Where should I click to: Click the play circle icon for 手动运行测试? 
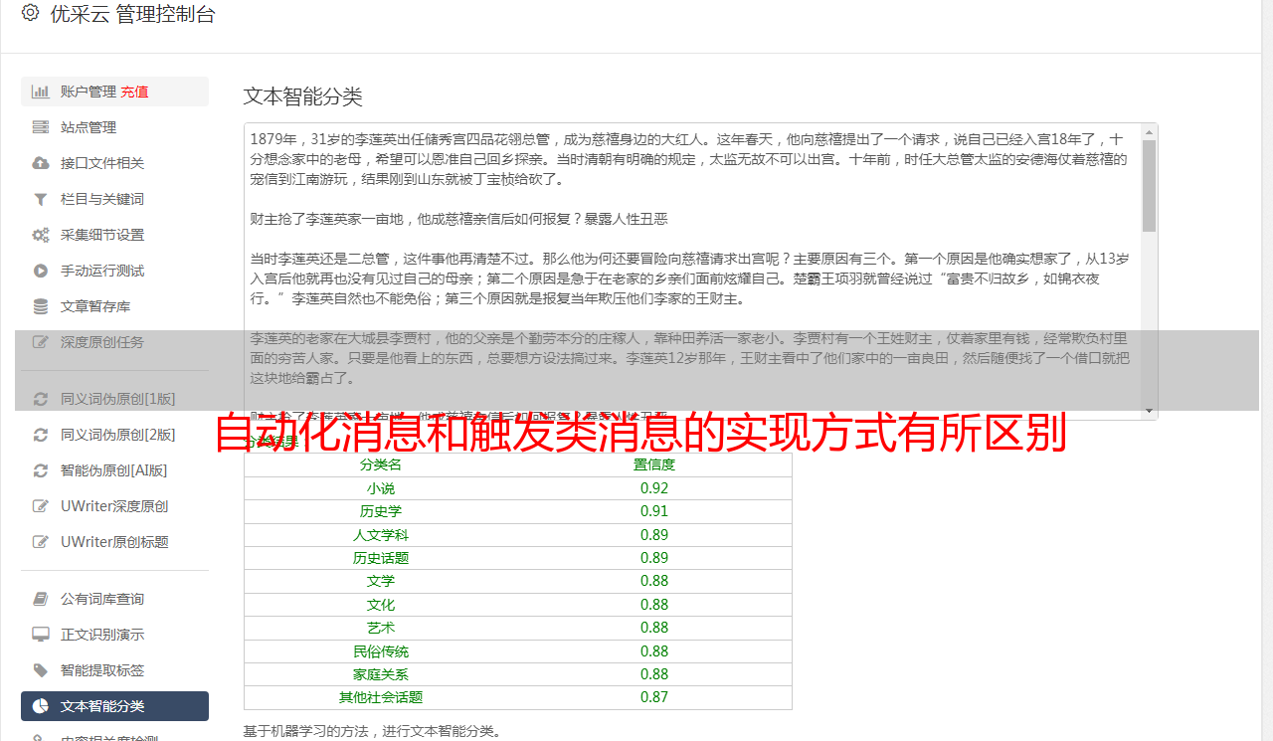click(41, 271)
